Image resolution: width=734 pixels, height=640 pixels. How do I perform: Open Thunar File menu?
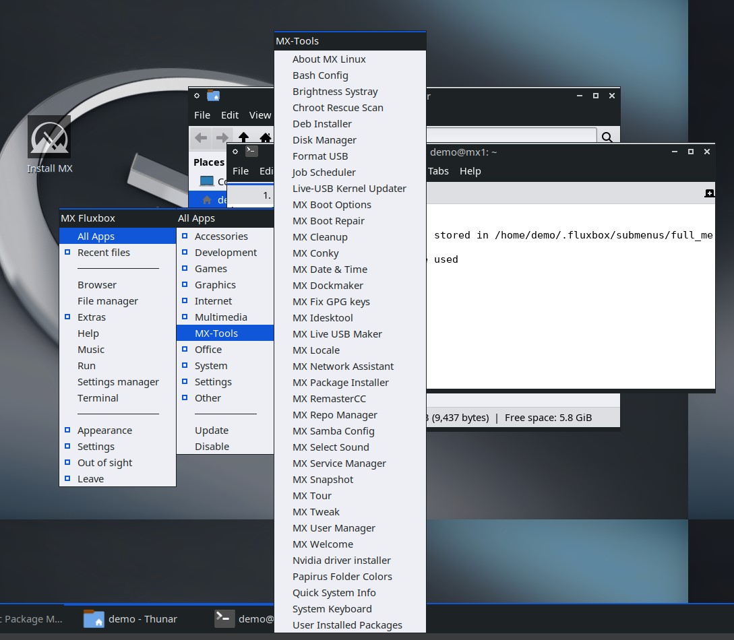[x=202, y=115]
